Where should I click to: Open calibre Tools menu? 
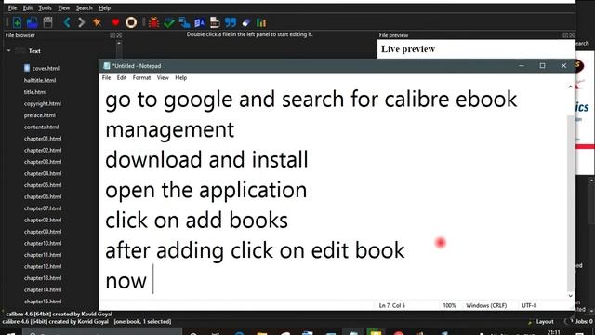coord(45,8)
